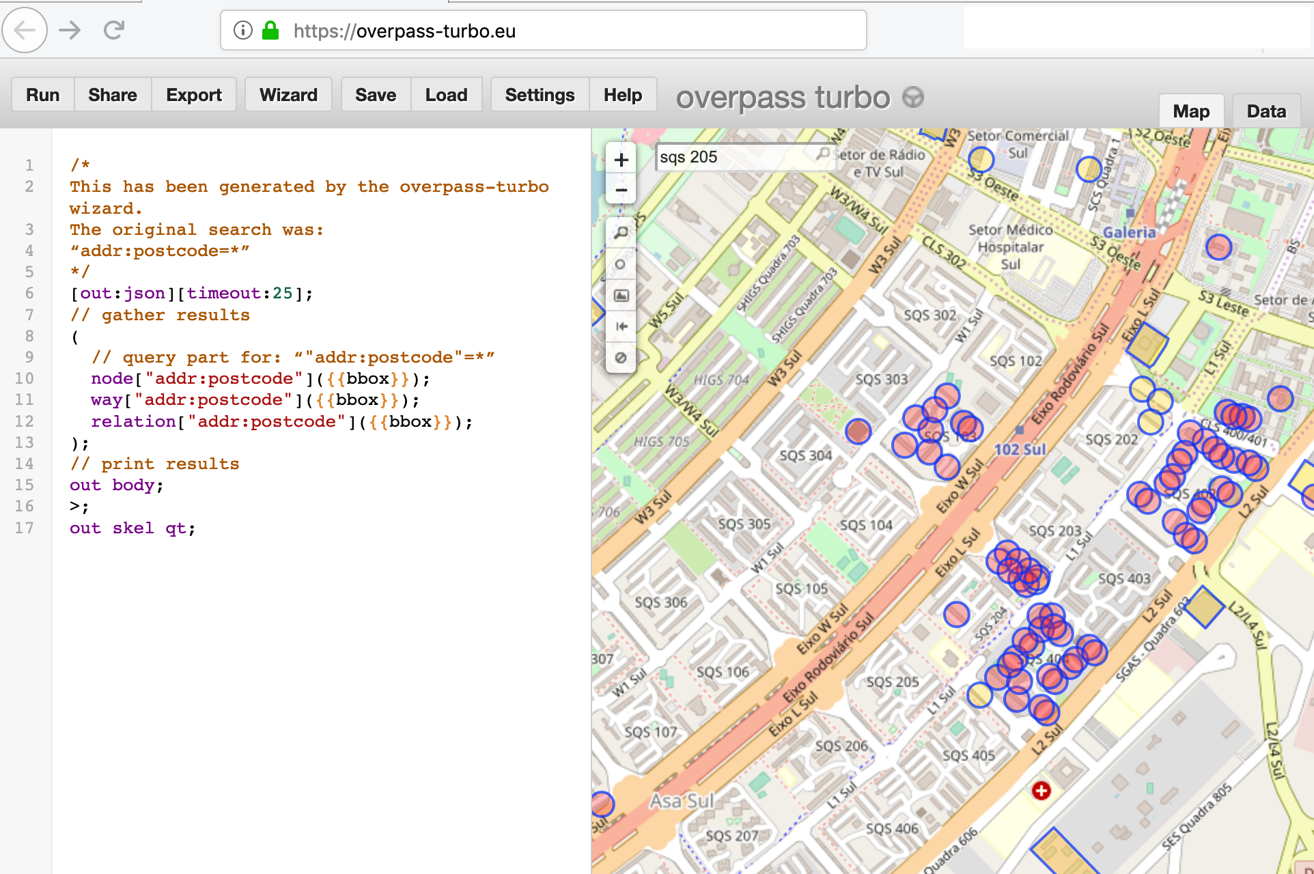Open the Settings dialog
Viewport: 1314px width, 874px height.
(540, 95)
